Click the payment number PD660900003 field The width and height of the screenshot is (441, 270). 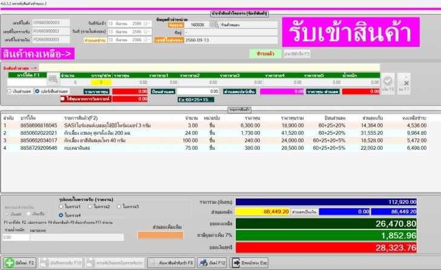(x=51, y=39)
